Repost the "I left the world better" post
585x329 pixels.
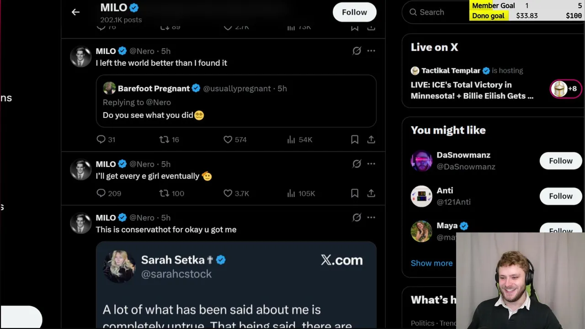click(164, 139)
